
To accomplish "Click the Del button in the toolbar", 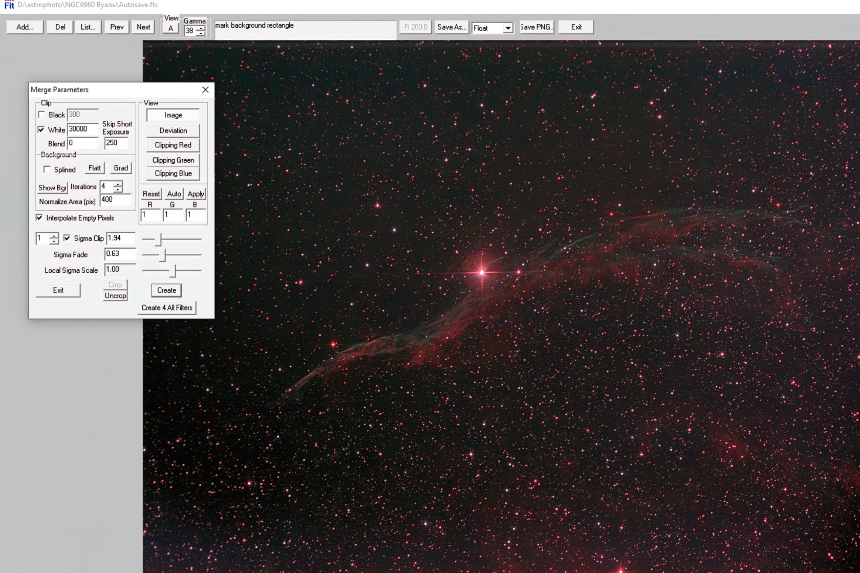I will 60,27.
